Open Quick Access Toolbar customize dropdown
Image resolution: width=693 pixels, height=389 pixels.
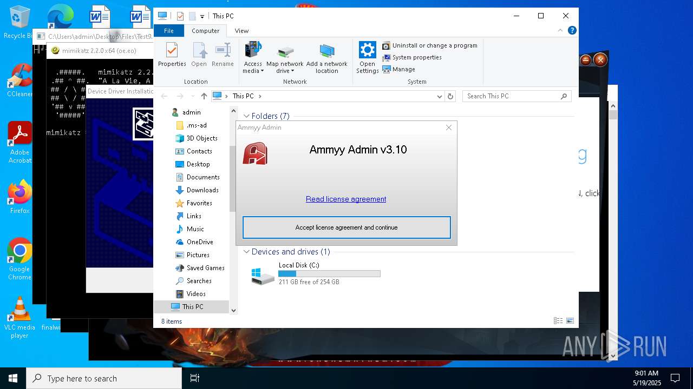coord(202,17)
